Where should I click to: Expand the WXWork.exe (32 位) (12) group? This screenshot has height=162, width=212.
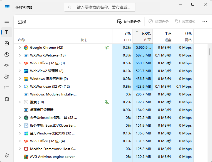click(x=20, y=86)
